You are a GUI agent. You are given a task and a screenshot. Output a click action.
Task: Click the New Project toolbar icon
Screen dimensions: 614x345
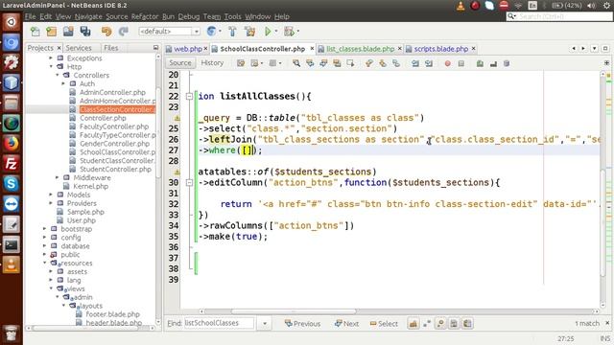pyautogui.click(x=51, y=32)
